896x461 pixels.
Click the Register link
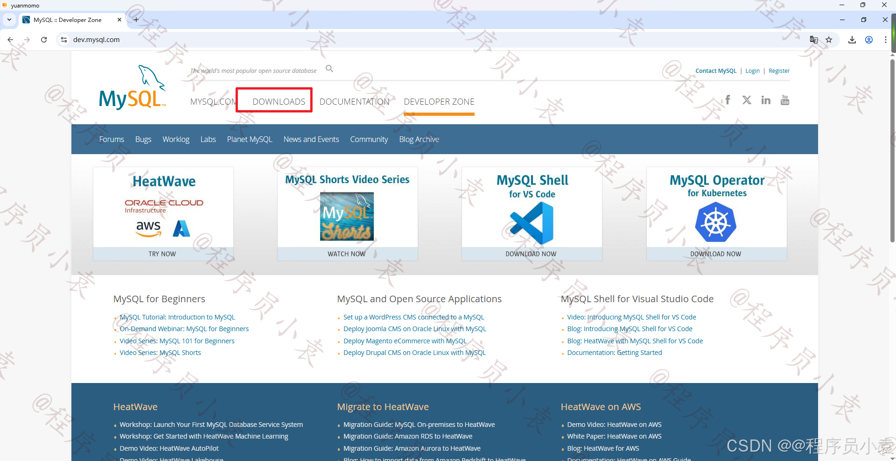pos(779,71)
